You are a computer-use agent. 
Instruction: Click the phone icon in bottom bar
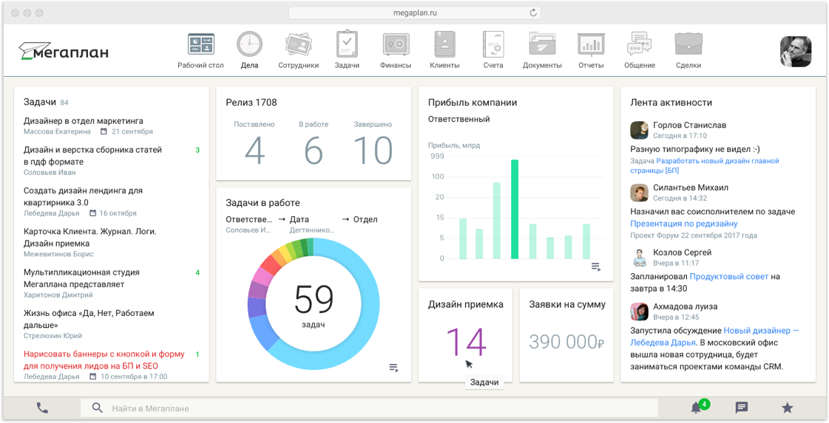click(42, 407)
